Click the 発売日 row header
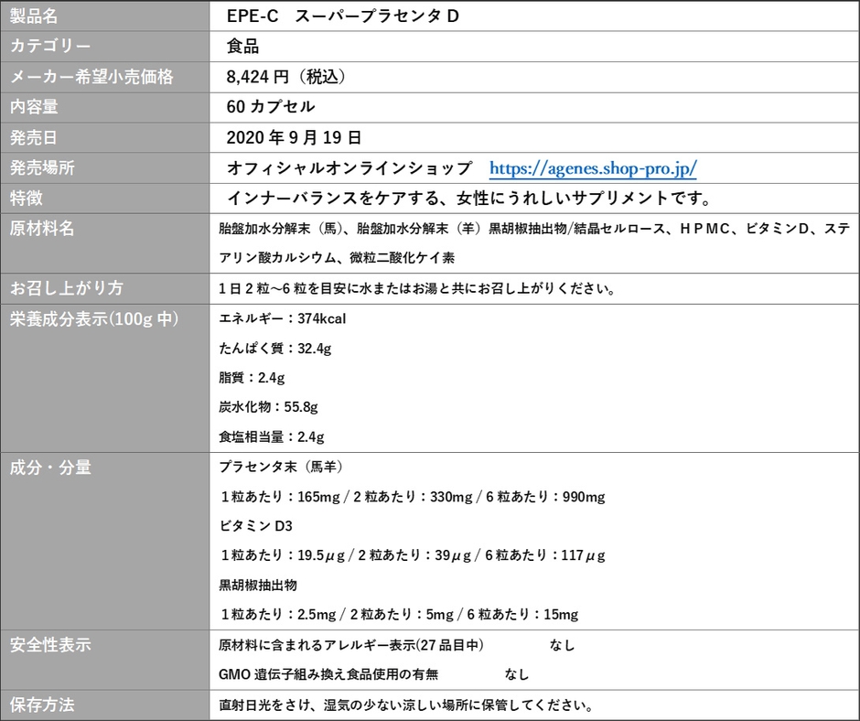 [35, 138]
